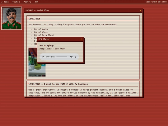This screenshot has width=168, height=126.
Task: Click the '1/4 of 4loko' list item
Action: pos(41,32)
